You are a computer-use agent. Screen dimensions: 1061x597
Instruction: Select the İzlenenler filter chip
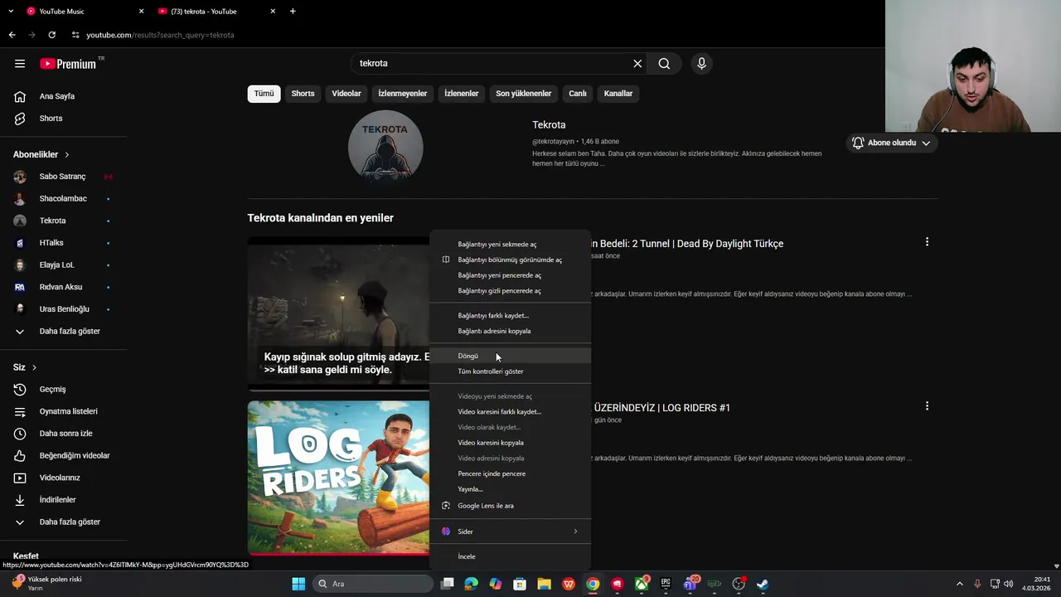pos(462,94)
